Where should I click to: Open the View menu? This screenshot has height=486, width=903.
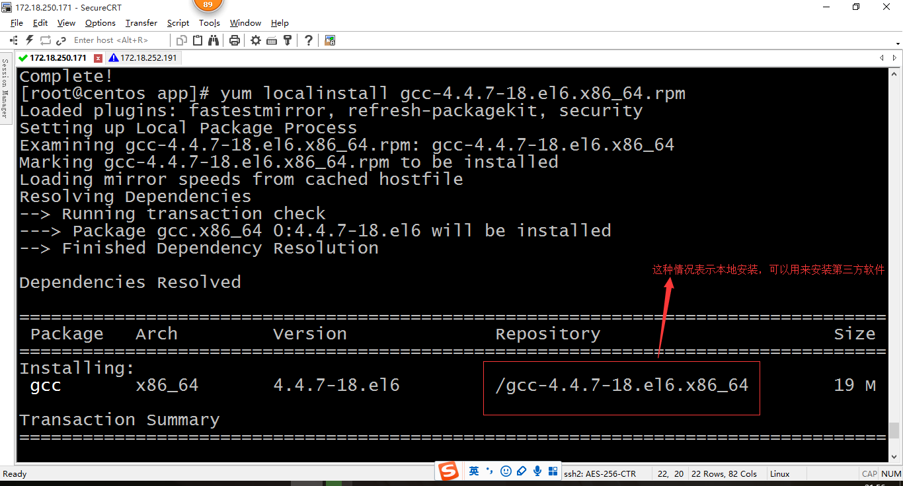(66, 23)
